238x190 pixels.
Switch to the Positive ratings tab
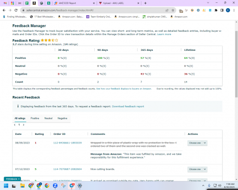(x=35, y=118)
